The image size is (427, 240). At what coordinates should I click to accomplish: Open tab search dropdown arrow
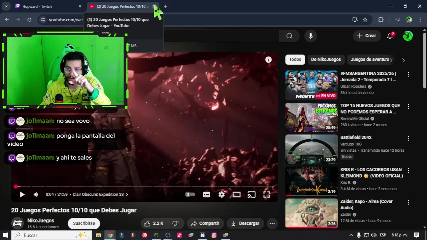click(6, 6)
